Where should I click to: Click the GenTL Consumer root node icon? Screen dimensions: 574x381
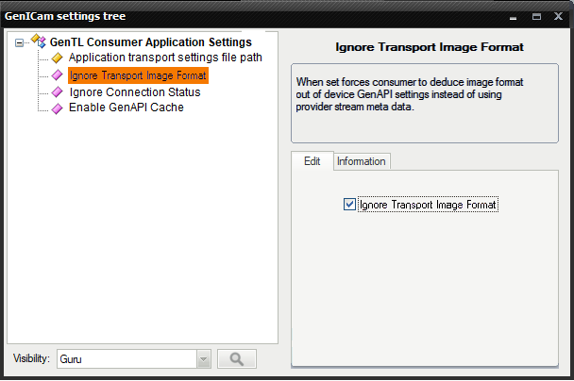tap(38, 41)
